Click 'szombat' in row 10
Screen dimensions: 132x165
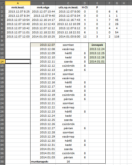coord(68,45)
